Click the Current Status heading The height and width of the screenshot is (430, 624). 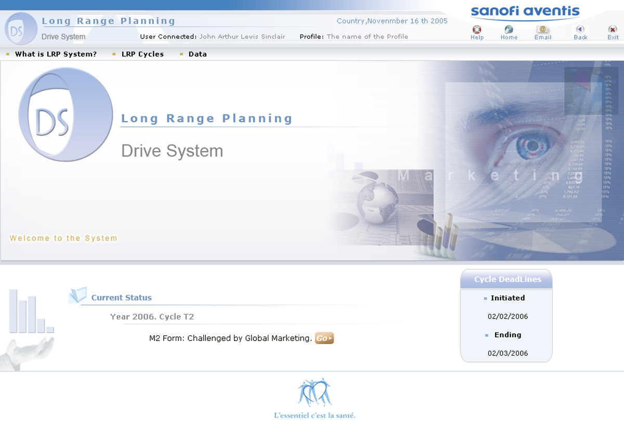coord(121,298)
